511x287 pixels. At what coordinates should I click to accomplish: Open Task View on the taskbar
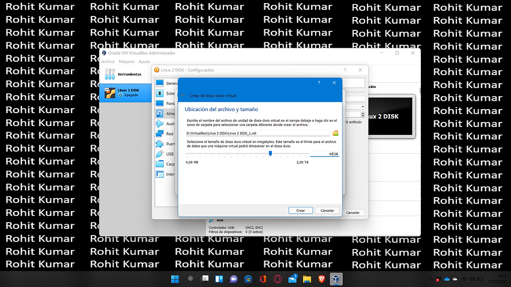(205, 279)
